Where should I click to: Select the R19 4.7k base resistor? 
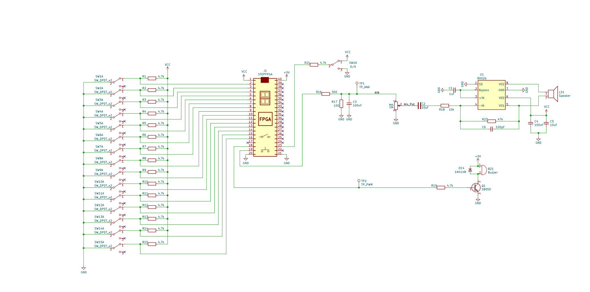(x=441, y=187)
